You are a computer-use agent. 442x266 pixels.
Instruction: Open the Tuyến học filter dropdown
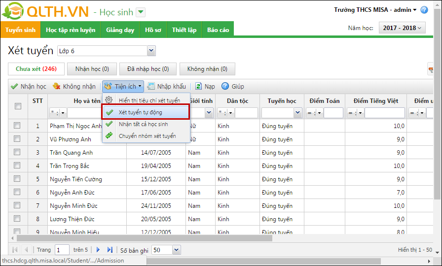[x=298, y=113]
